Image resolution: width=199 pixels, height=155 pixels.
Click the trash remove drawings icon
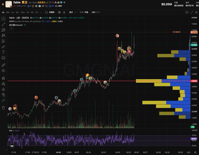coord(4,108)
